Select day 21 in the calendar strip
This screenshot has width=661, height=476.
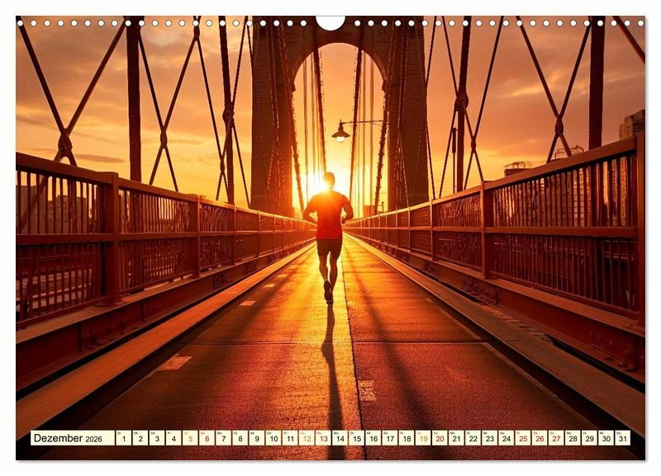tap(457, 438)
